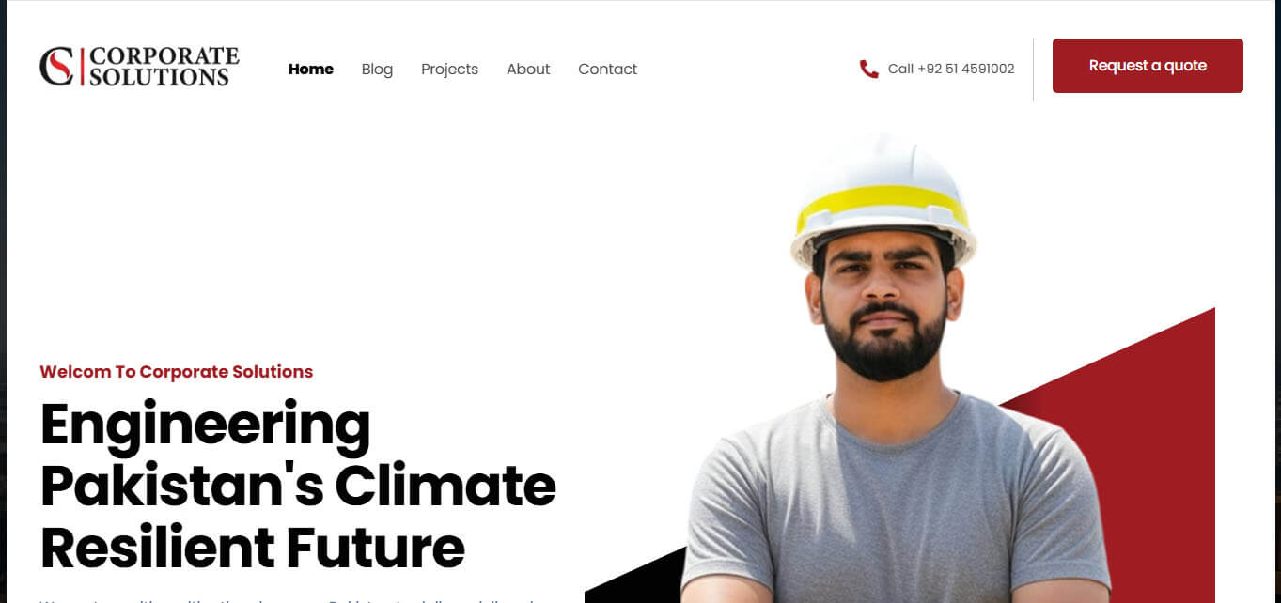Click the CS logo emblem

point(56,67)
